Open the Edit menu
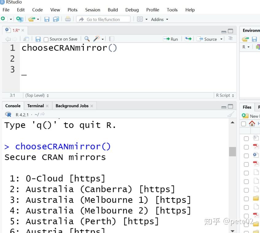Viewport: 260px width, 233px height. point(21,10)
